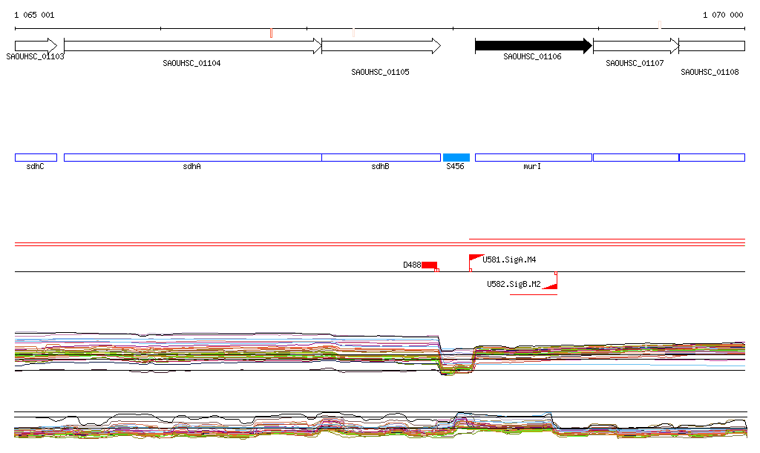Select the SAOUHSC_01104 gene arrow

pyautogui.click(x=192, y=46)
